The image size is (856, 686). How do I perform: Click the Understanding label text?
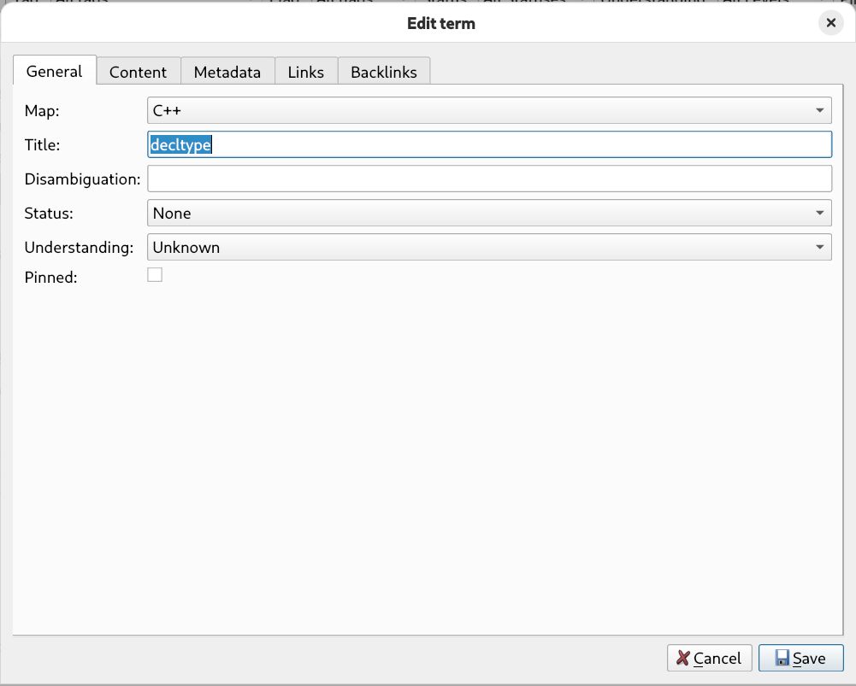(x=80, y=248)
